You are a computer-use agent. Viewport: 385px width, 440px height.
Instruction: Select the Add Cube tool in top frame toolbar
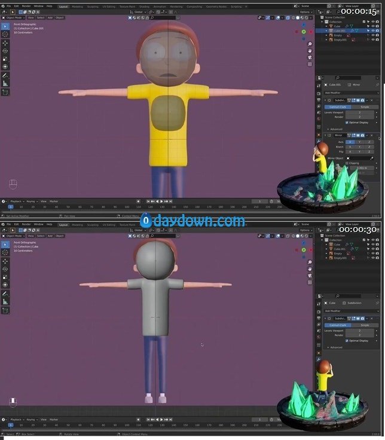5,92
